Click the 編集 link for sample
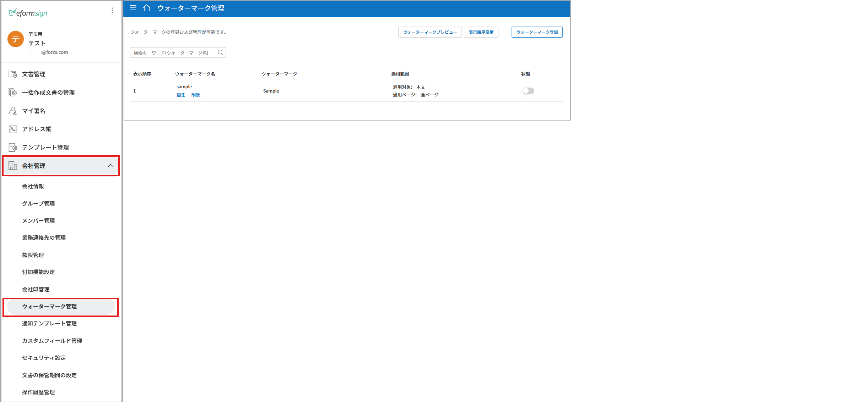848x402 pixels. (x=181, y=95)
